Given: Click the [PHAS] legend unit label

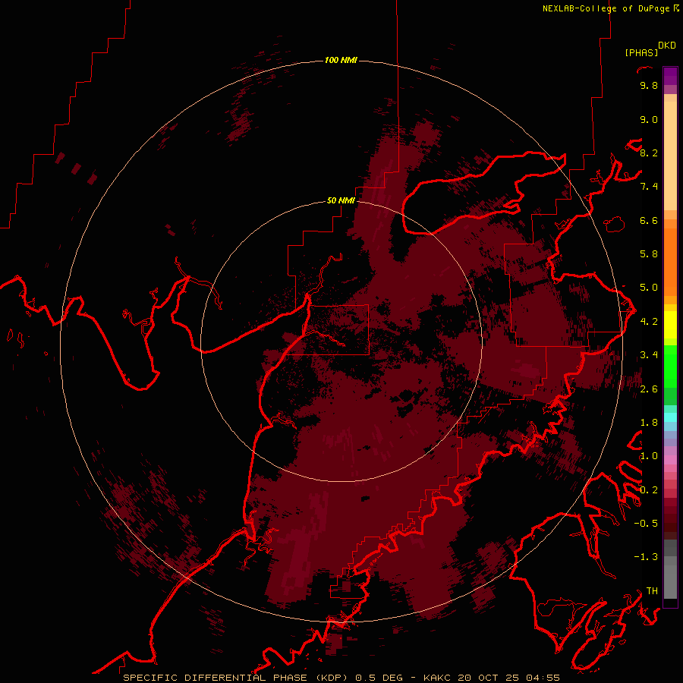Looking at the screenshot, I should pyautogui.click(x=641, y=53).
